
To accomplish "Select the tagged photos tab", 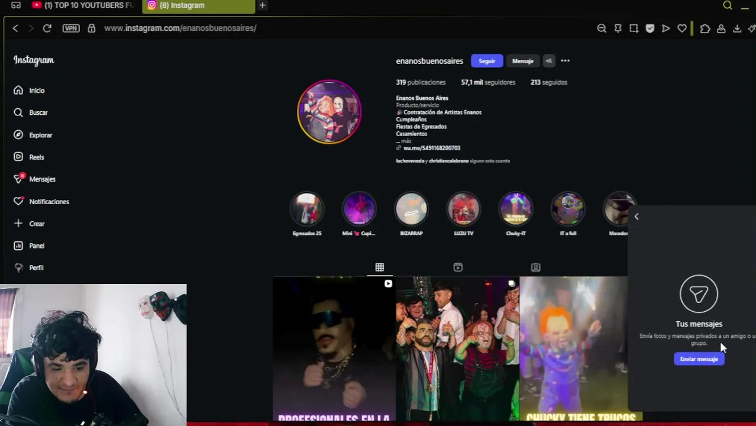I will point(535,267).
